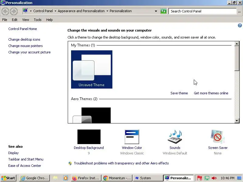This screenshot has width=243, height=182.
Task: Click the Control Panel breadcrumb
Action: click(x=43, y=11)
